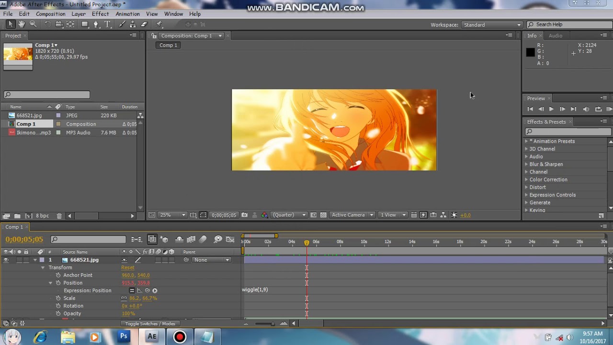Toggle the stopwatch for Scale
613x345 pixels.
tap(58, 298)
